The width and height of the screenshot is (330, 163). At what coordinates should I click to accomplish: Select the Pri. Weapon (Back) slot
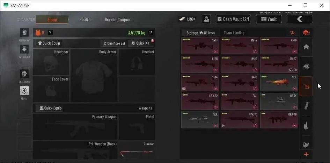pos(75,150)
